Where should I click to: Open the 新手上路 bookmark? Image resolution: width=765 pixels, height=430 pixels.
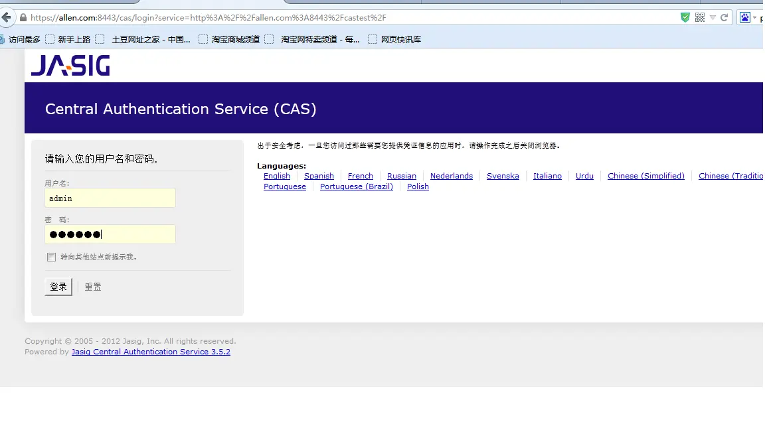point(68,40)
